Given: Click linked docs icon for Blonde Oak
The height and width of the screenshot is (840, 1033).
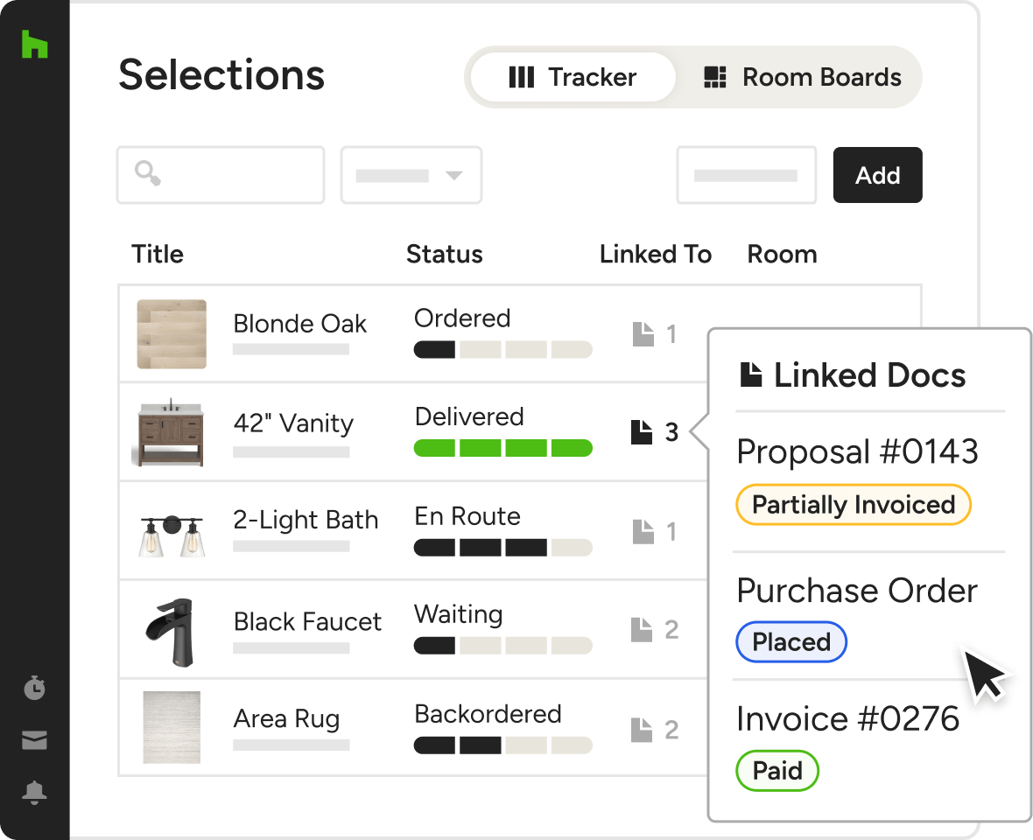Looking at the screenshot, I should point(643,333).
